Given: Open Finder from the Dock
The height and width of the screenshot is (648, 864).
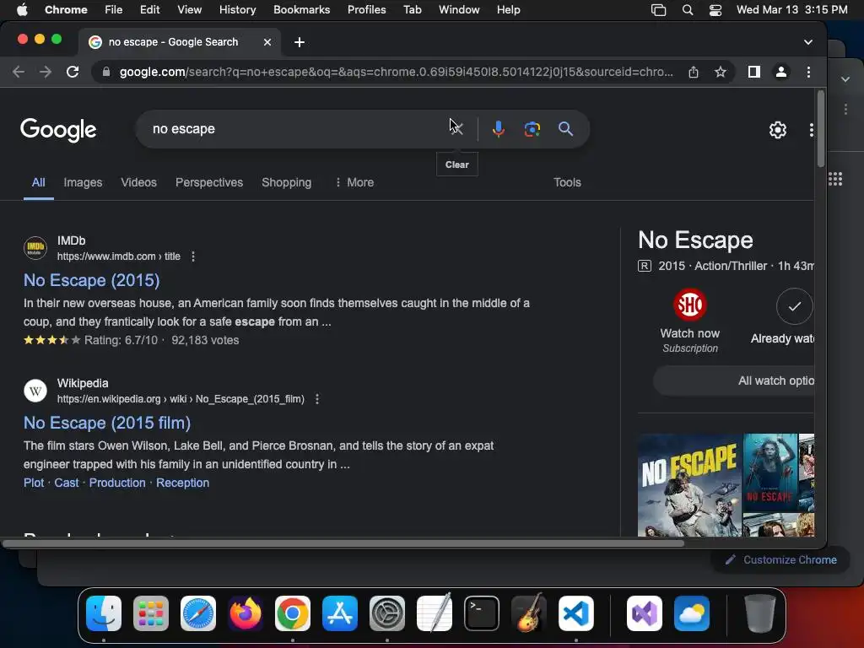Looking at the screenshot, I should click(104, 613).
